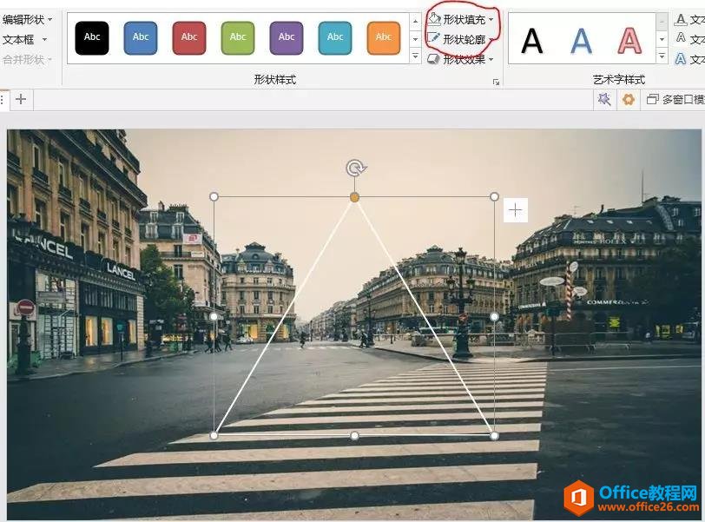Click the left-middle selection handle

point(214,316)
